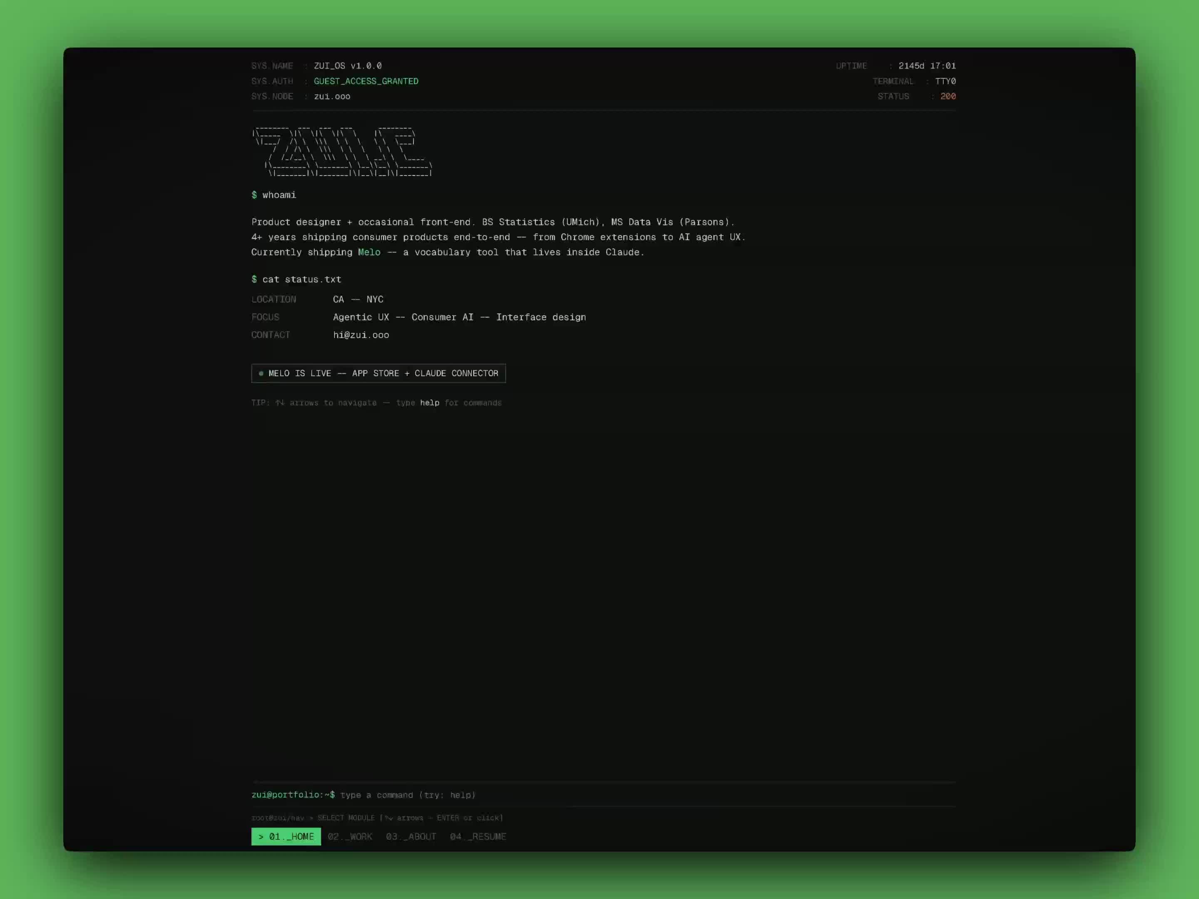Click the hi@zui.ooo contact email
Screen dimensions: 1199x899
coord(361,335)
